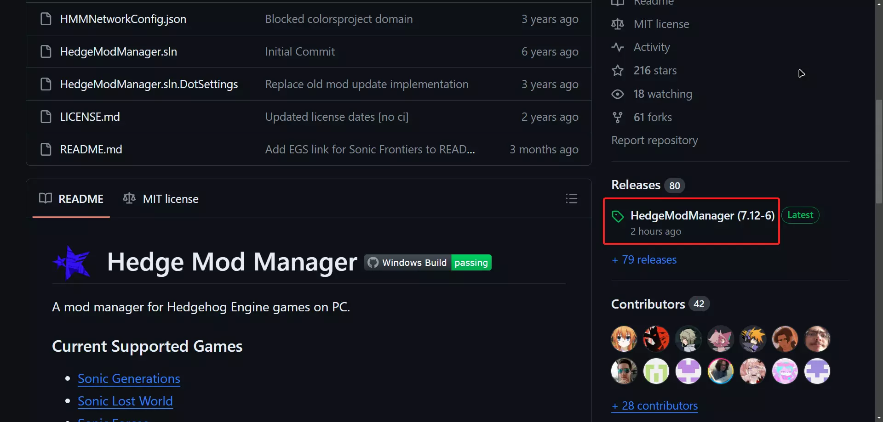This screenshot has width=883, height=422.
Task: Click the fork icon beside 61 forks
Action: click(x=618, y=117)
